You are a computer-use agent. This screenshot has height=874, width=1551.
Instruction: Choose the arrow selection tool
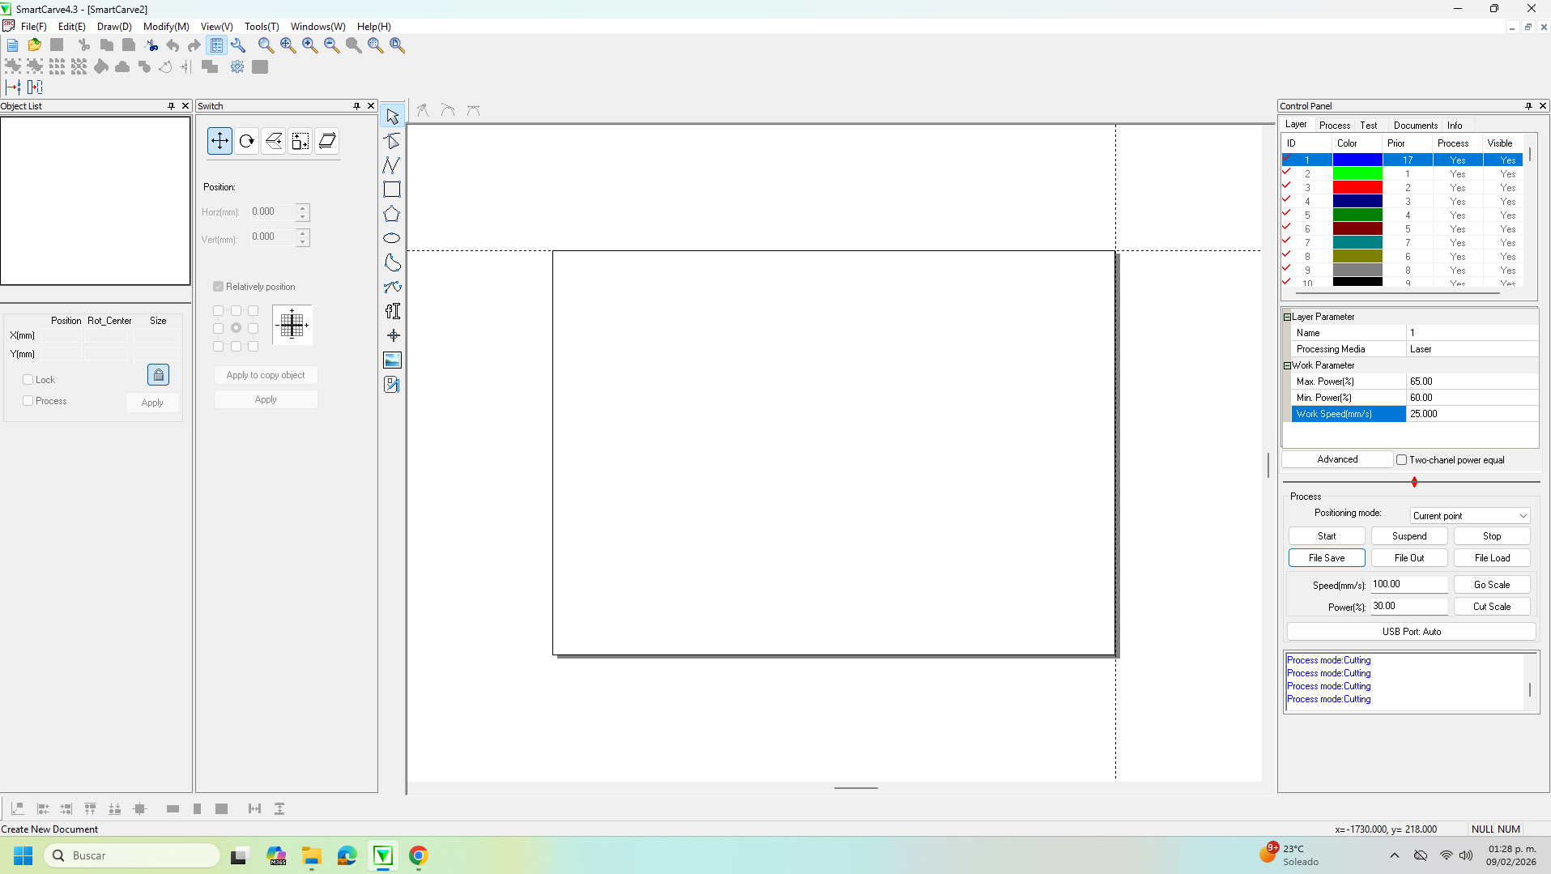pos(392,117)
